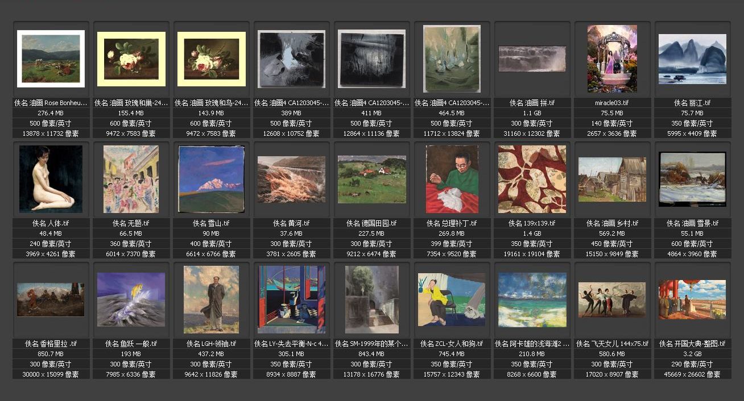Viewport: 744px width, 401px height.
Task: Open the 佚名 丽江.tif mountain painting thumbnail
Action: 692,59
